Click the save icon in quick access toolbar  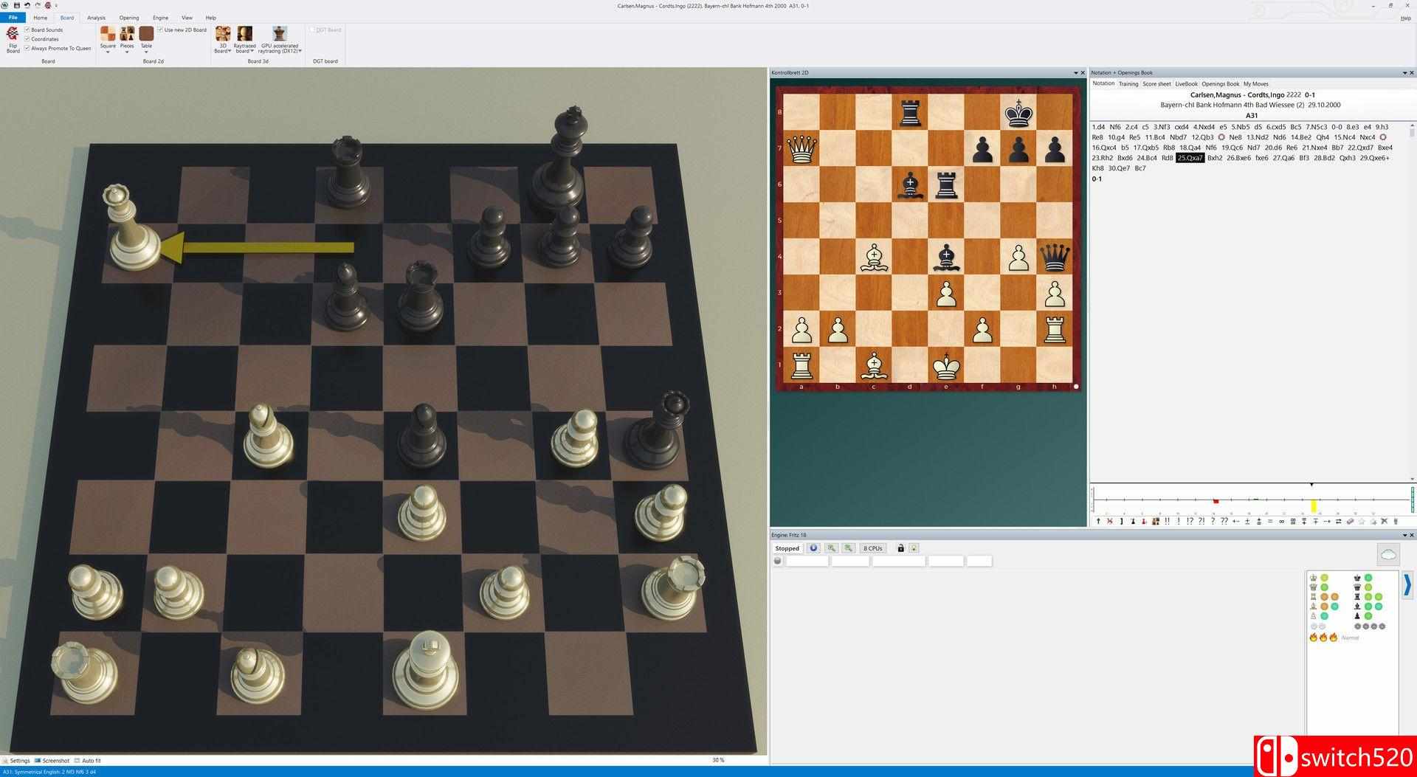17,5
